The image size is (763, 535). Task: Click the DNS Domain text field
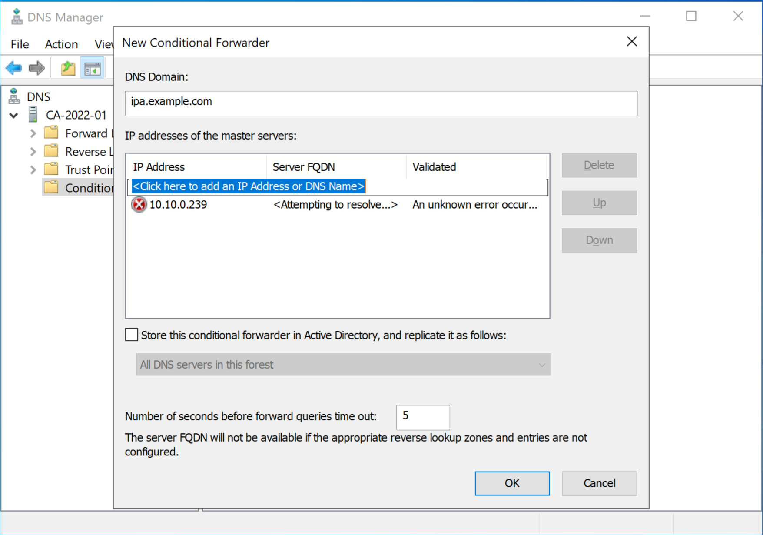tap(381, 103)
